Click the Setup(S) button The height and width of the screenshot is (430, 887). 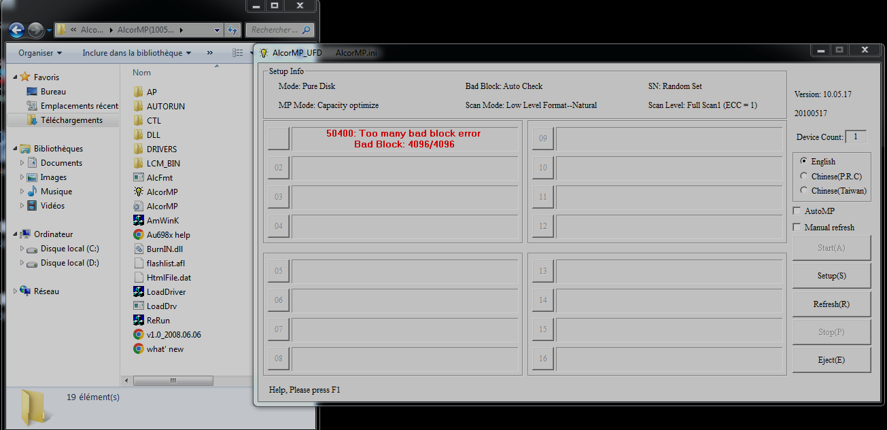(831, 276)
